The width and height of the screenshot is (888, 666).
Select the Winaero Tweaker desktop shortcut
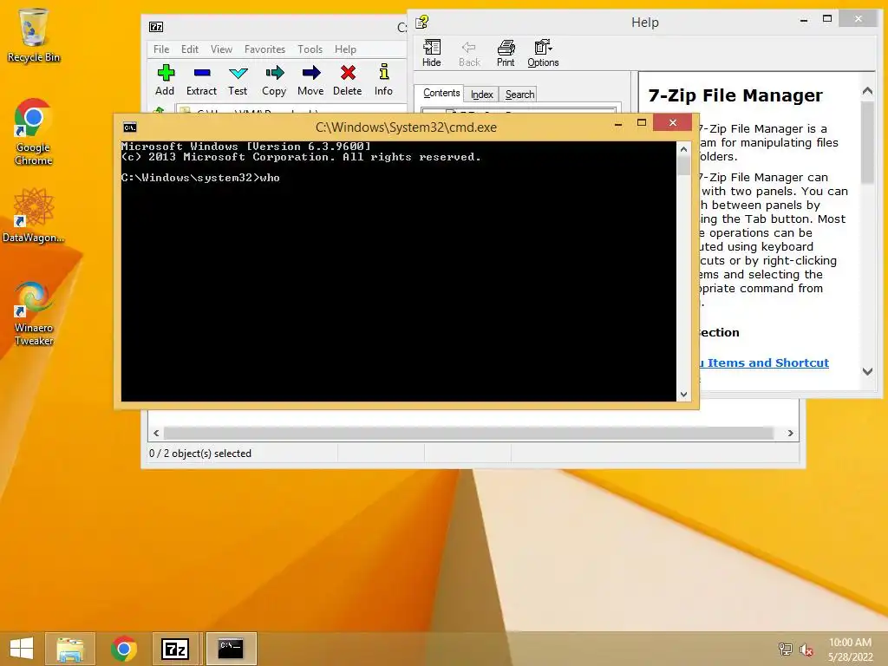(34, 314)
